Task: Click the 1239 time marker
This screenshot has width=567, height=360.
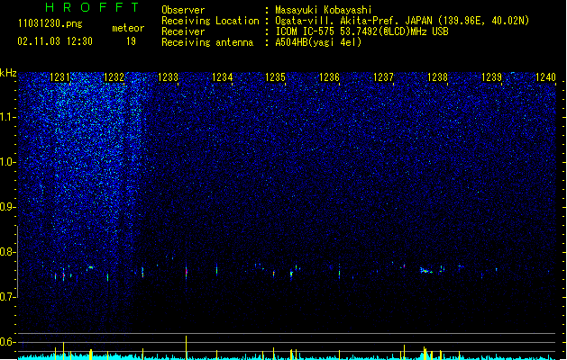Action: (x=492, y=77)
